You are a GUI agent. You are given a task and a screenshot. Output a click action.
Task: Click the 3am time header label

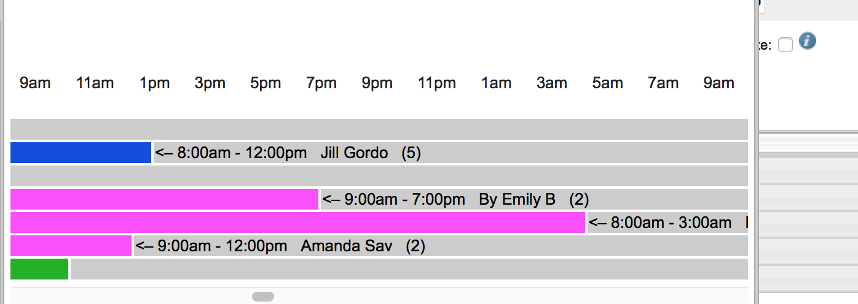[551, 83]
